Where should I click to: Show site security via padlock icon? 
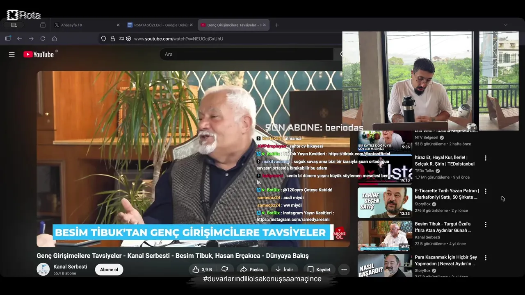(x=112, y=39)
